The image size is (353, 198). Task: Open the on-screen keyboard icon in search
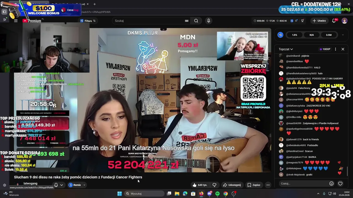pos(187,21)
